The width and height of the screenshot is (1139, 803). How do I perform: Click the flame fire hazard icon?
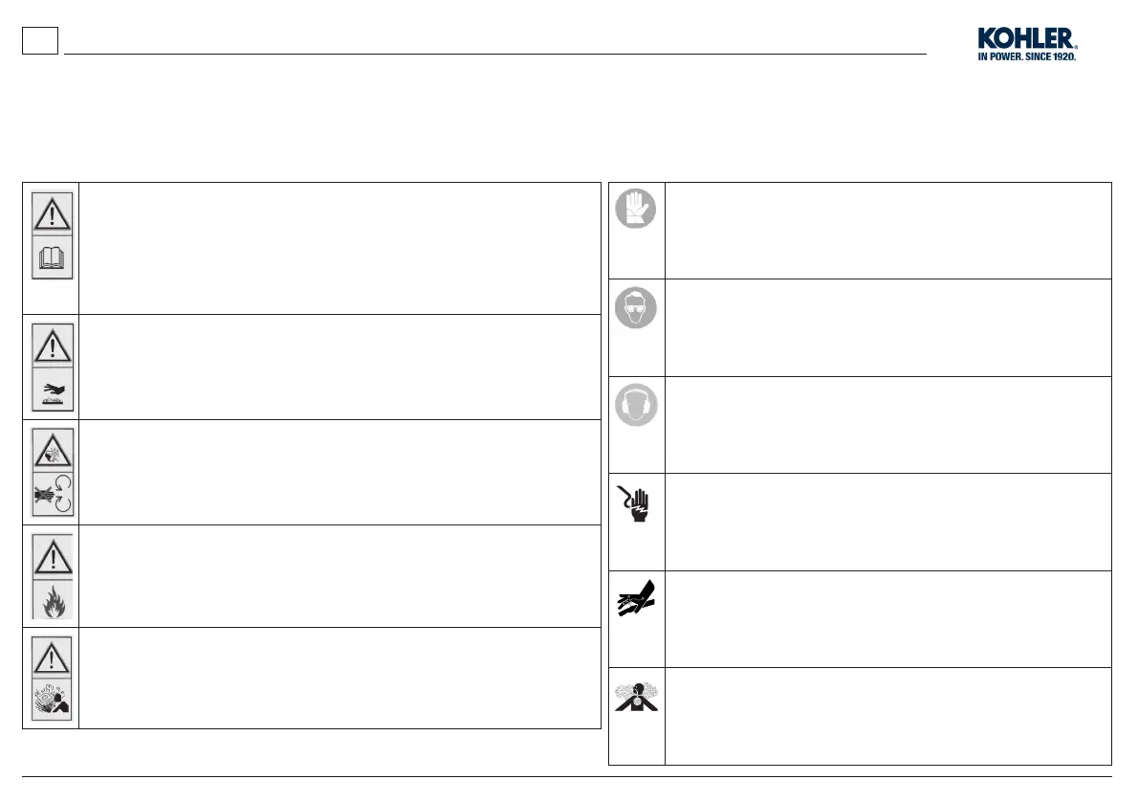pos(53,599)
